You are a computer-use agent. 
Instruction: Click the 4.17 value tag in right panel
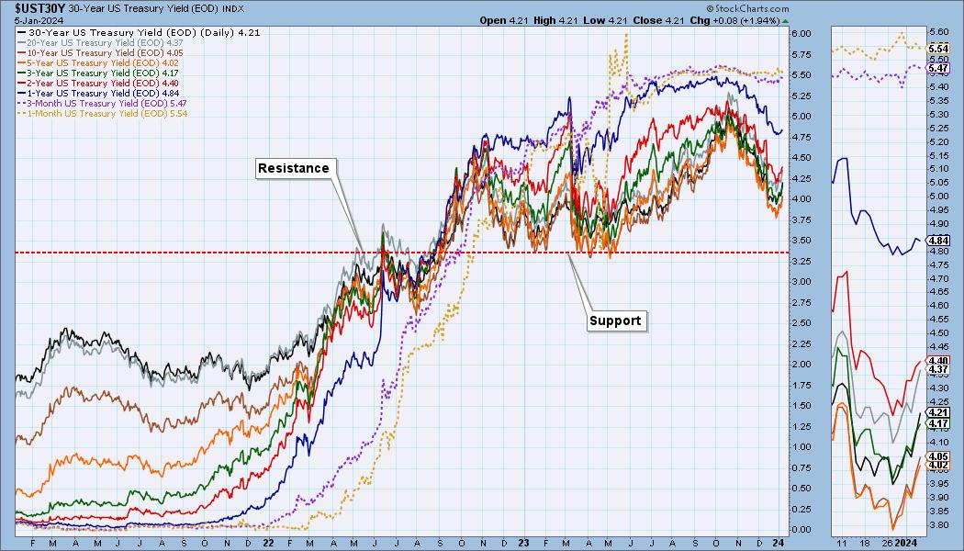point(938,423)
